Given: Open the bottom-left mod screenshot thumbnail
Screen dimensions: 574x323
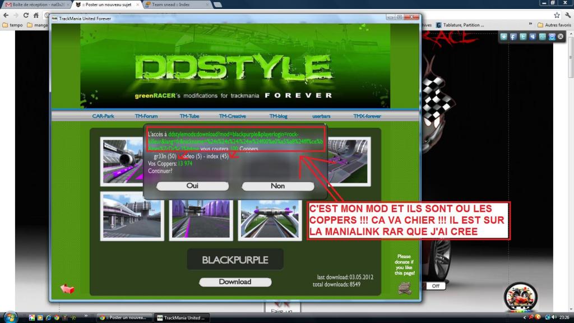Looking at the screenshot, I should (132, 216).
